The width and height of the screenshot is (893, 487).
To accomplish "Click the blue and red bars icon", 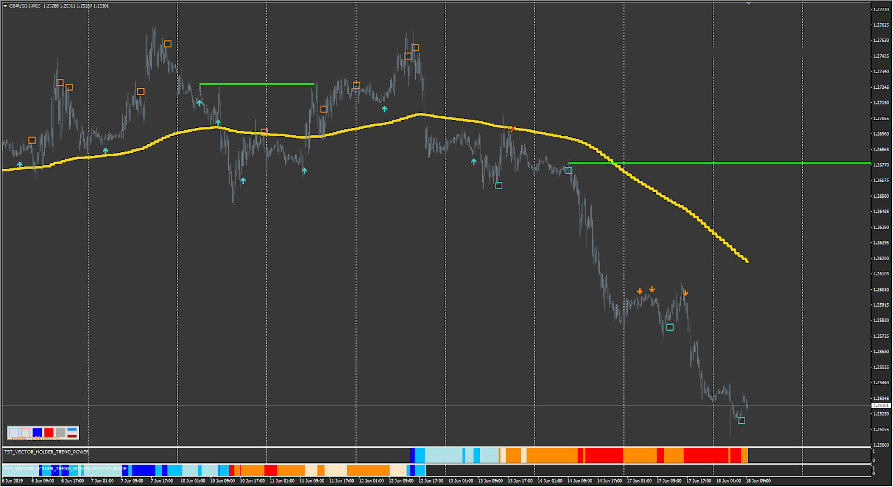I will coord(72,432).
